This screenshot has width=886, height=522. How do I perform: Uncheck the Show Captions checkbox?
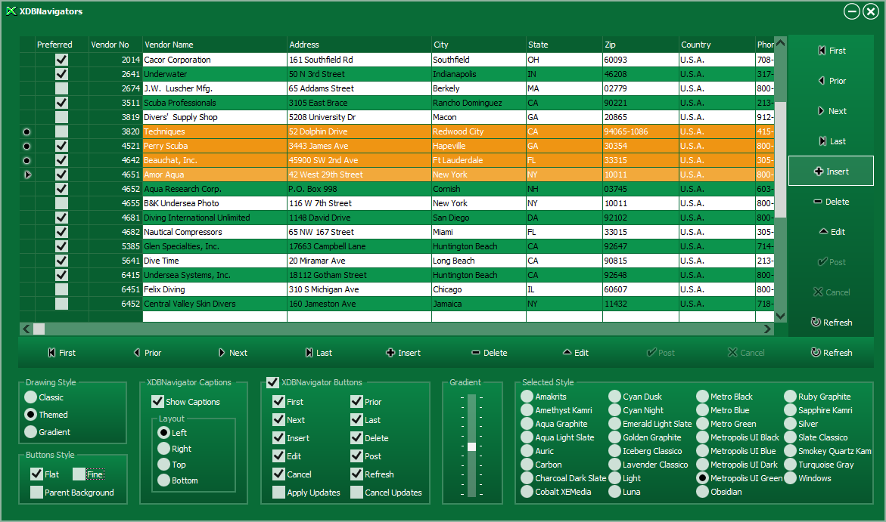(158, 402)
